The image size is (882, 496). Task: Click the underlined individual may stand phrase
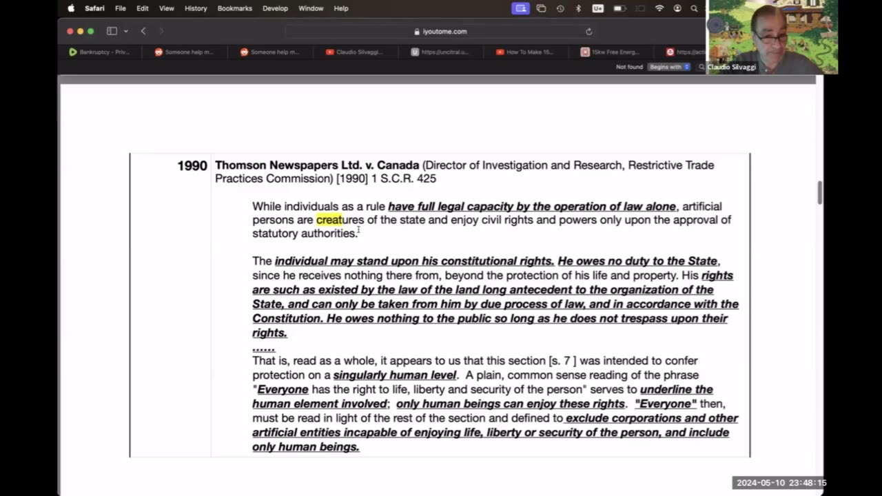tap(414, 261)
